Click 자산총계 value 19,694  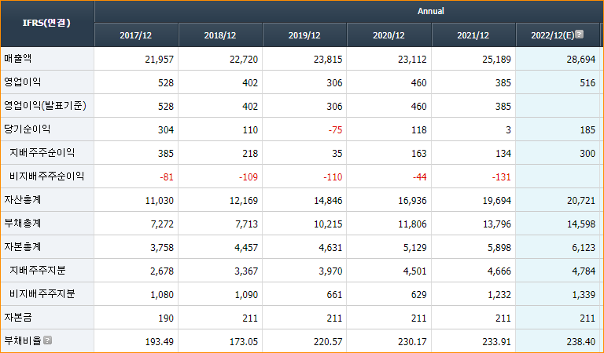pyautogui.click(x=496, y=201)
